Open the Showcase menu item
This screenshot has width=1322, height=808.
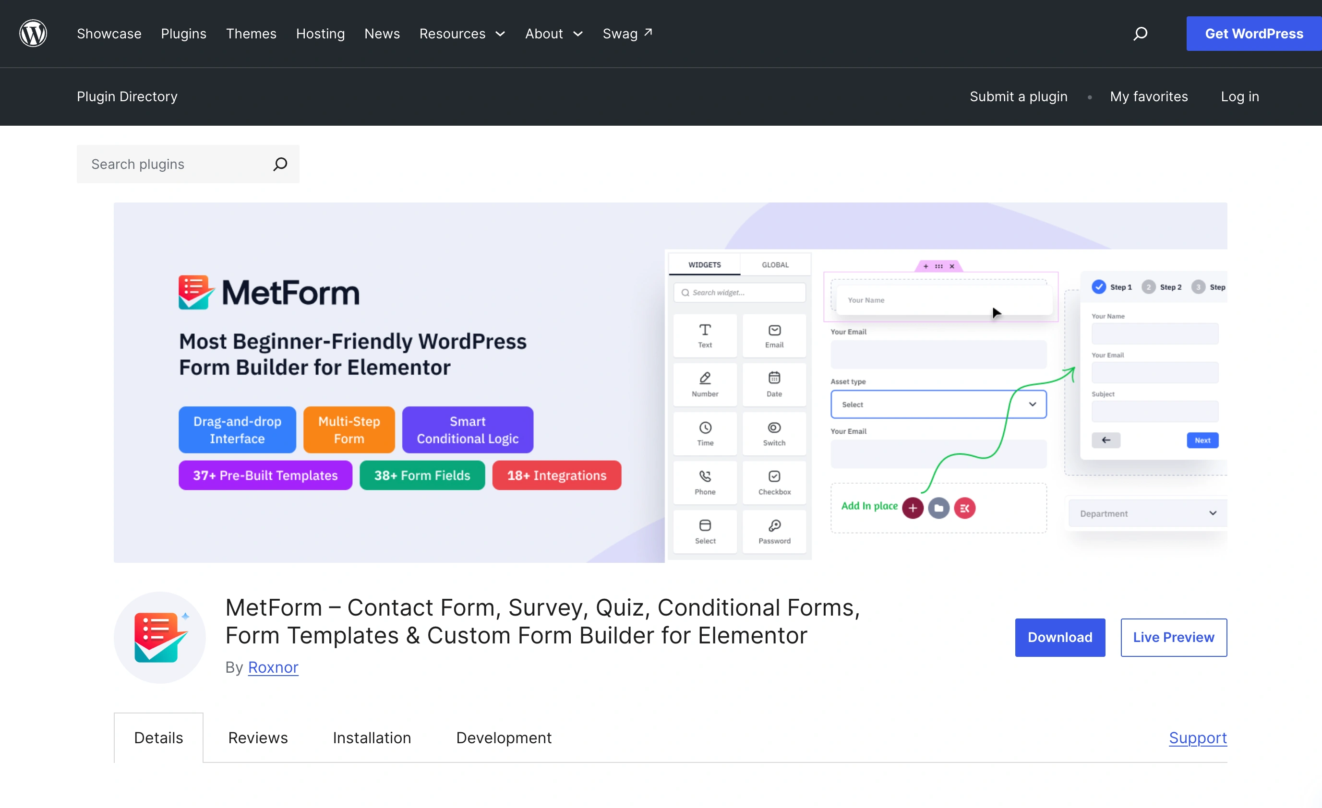click(x=109, y=34)
